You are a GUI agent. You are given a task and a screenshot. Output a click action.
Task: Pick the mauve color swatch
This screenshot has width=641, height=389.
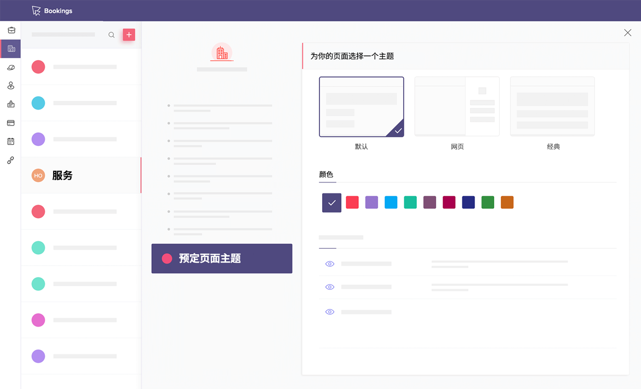click(x=430, y=202)
